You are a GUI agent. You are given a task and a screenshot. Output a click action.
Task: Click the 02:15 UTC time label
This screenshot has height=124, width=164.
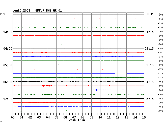pyautogui.click(x=149, y=49)
